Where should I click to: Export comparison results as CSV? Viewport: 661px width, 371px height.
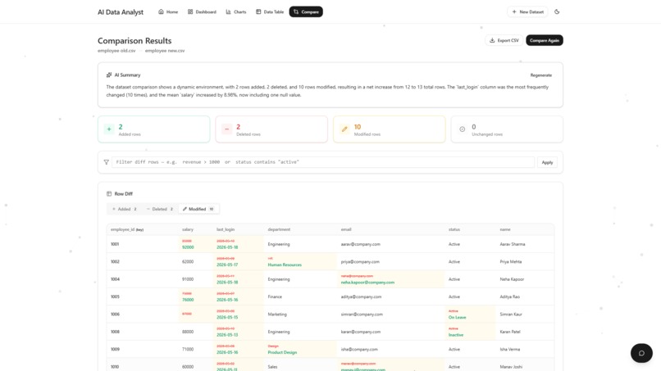pyautogui.click(x=504, y=40)
